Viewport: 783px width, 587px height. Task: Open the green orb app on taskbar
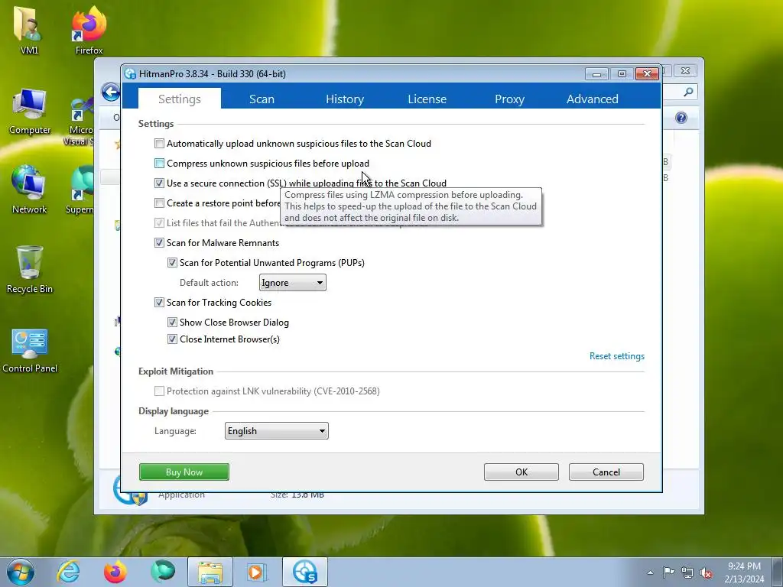(163, 572)
